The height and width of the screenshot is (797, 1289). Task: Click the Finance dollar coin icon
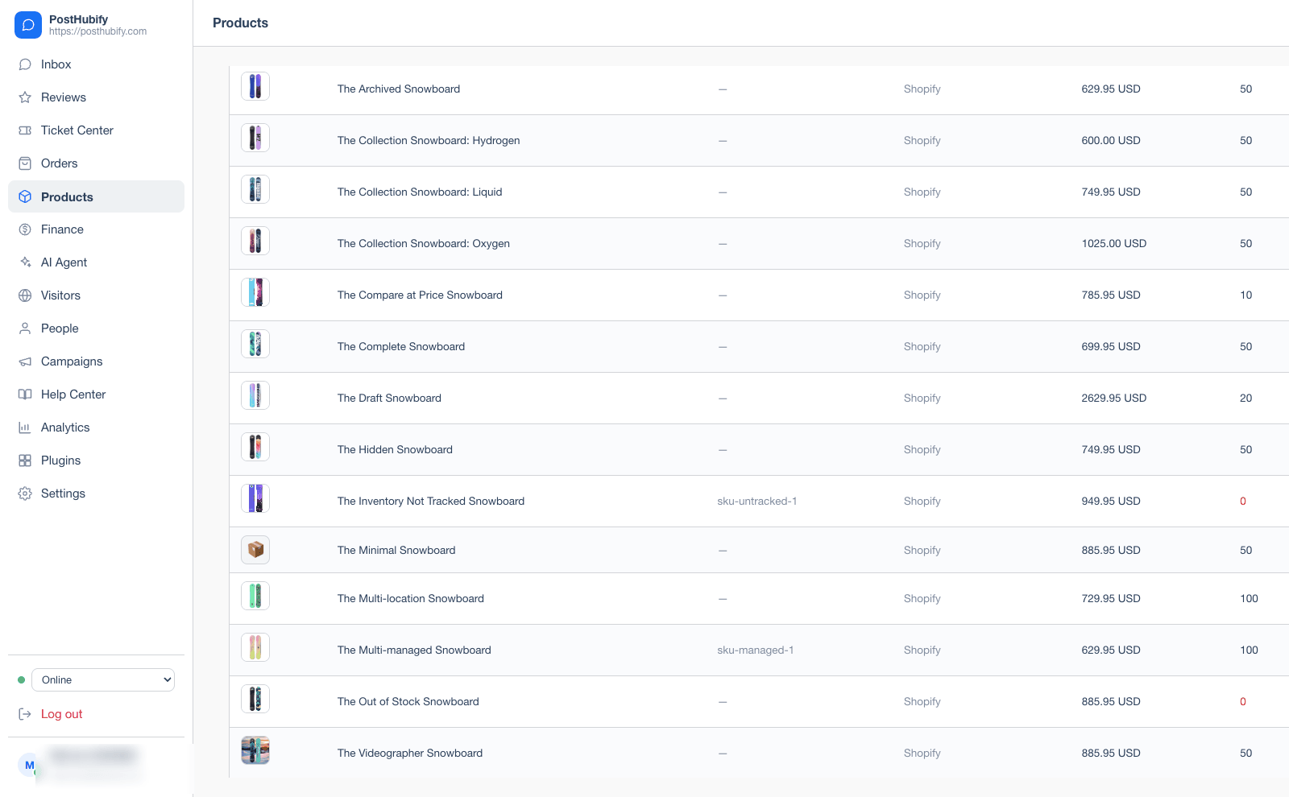pos(25,229)
